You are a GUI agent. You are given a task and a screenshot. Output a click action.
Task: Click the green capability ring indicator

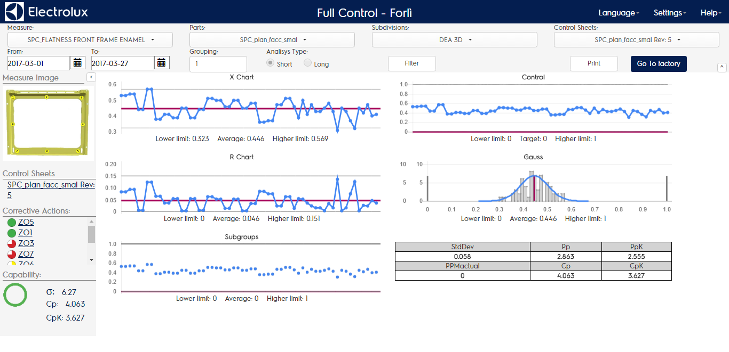[15, 294]
